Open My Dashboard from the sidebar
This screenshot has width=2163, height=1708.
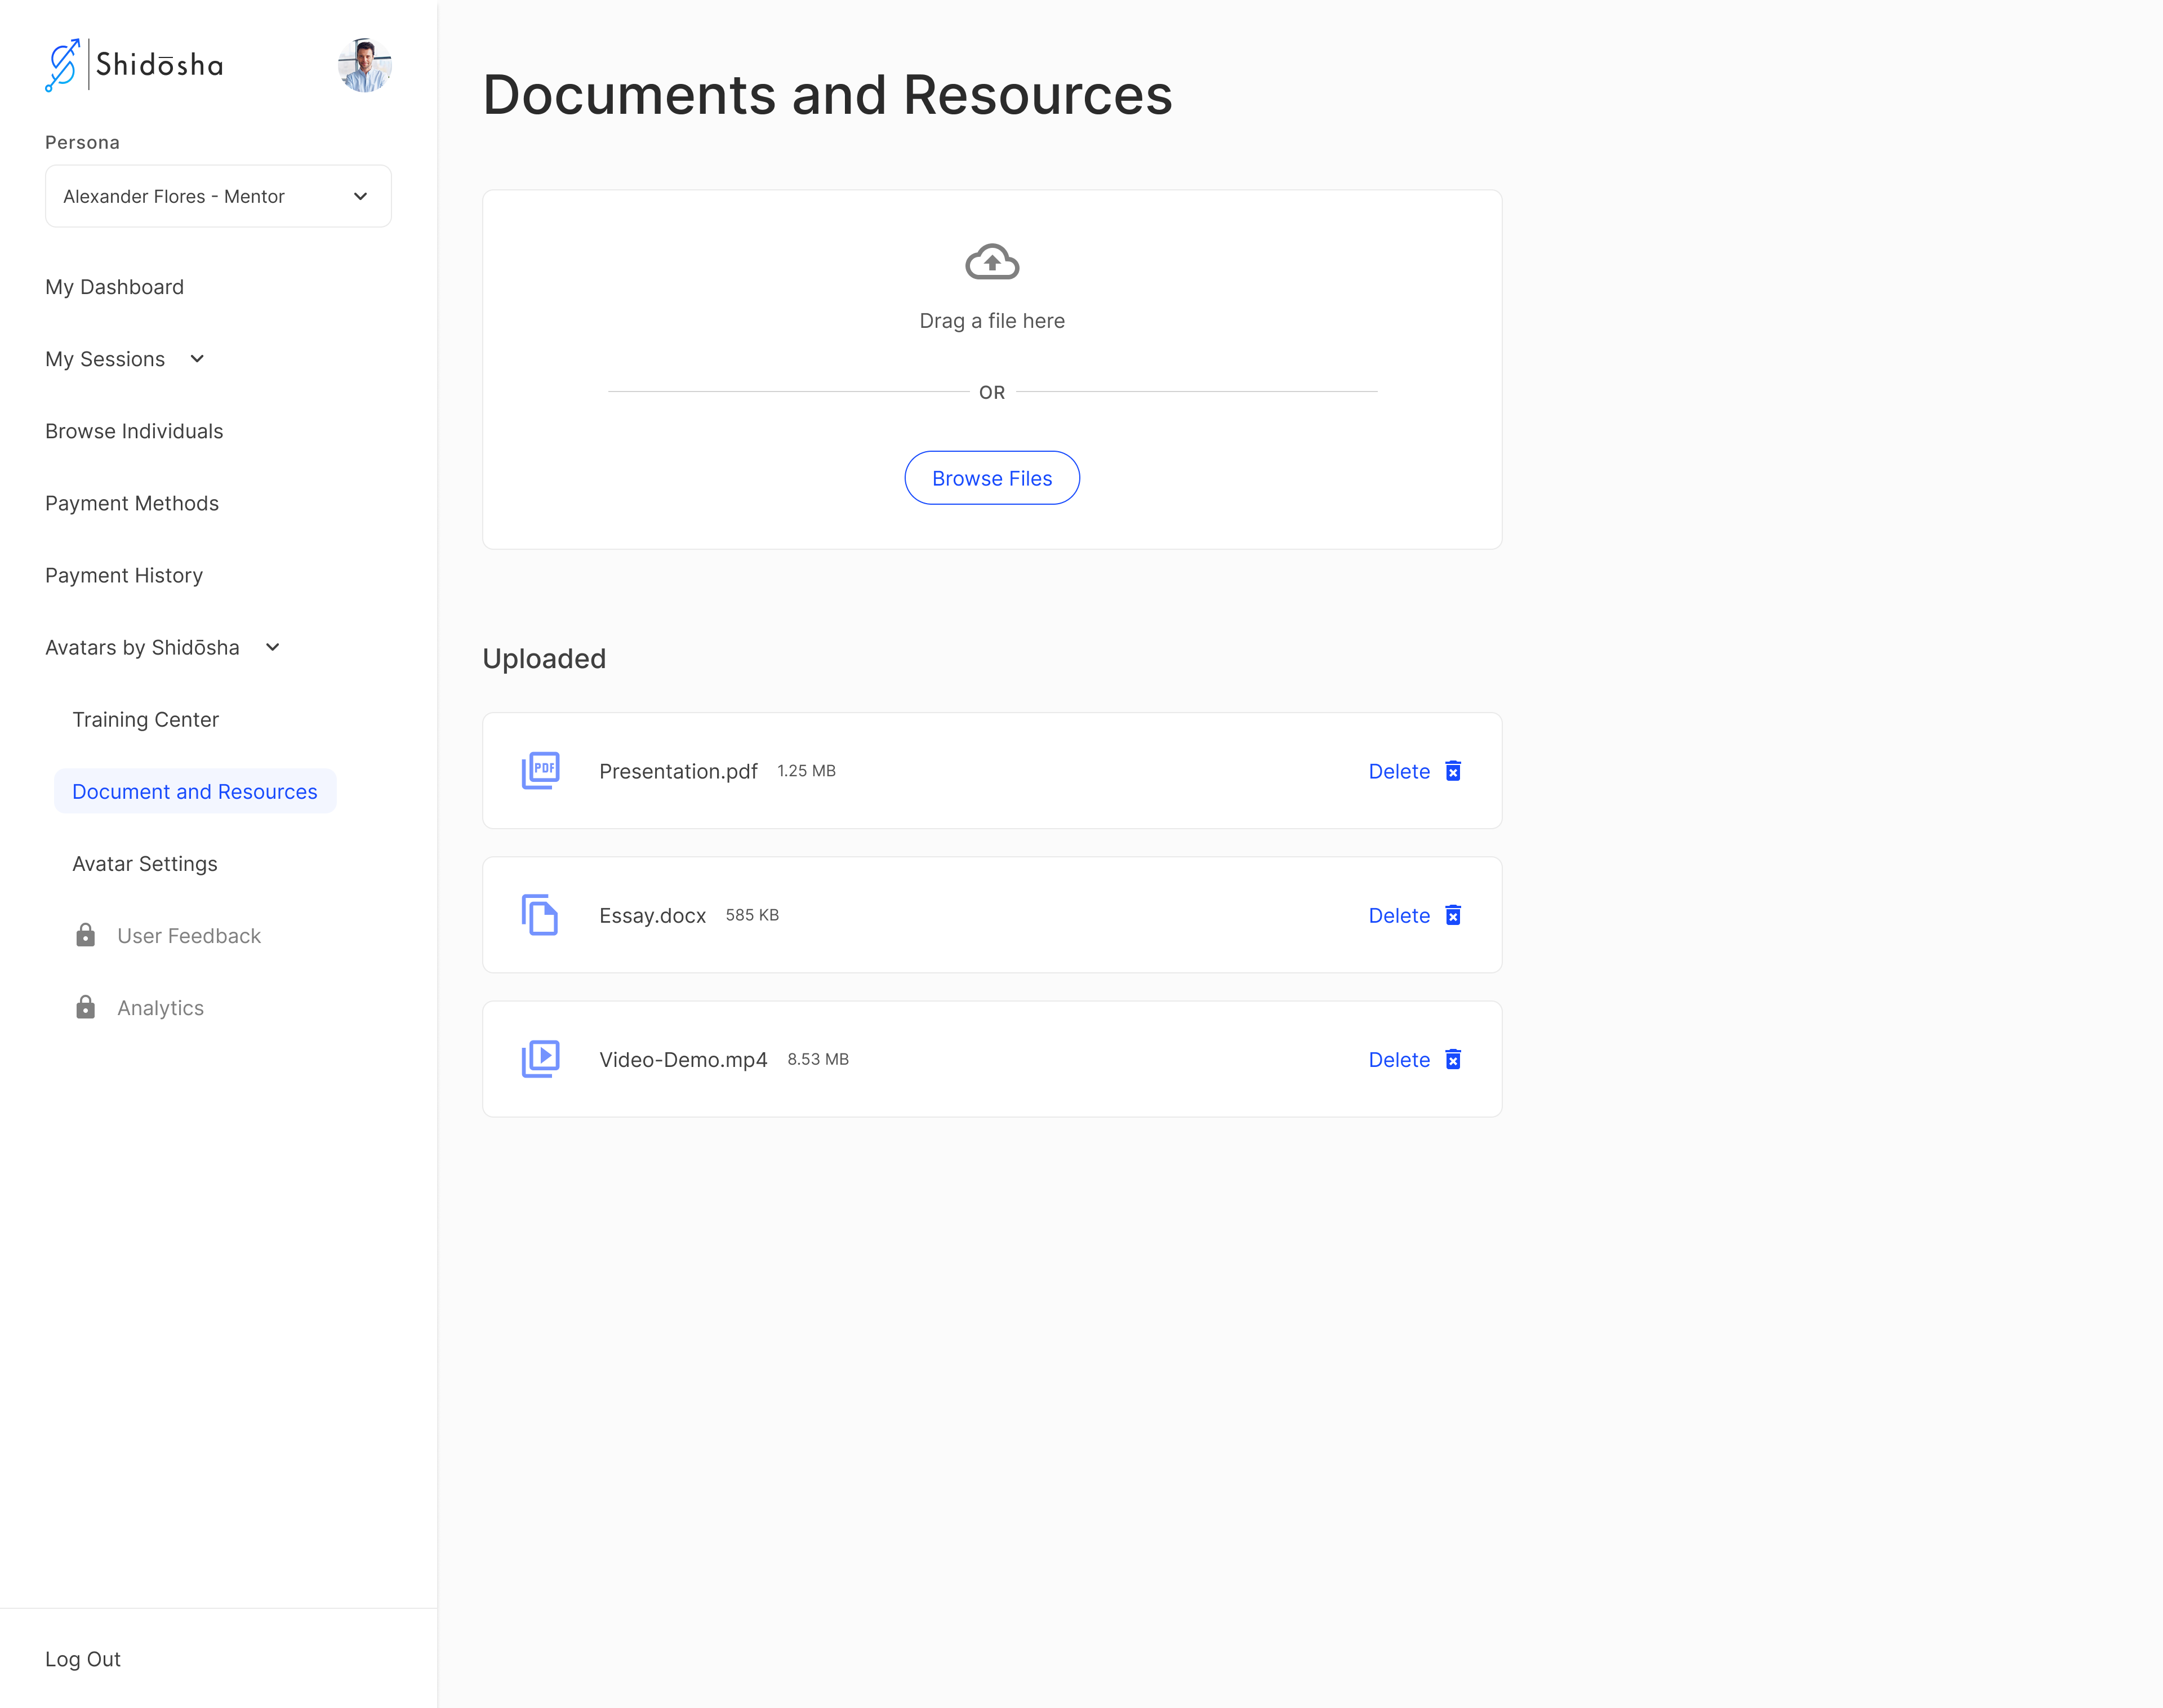pyautogui.click(x=114, y=287)
